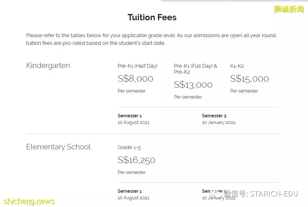The image size is (308, 207).
Task: Select the Pre-K1 (Full Day) & Pre-K2 label
Action: click(x=196, y=69)
